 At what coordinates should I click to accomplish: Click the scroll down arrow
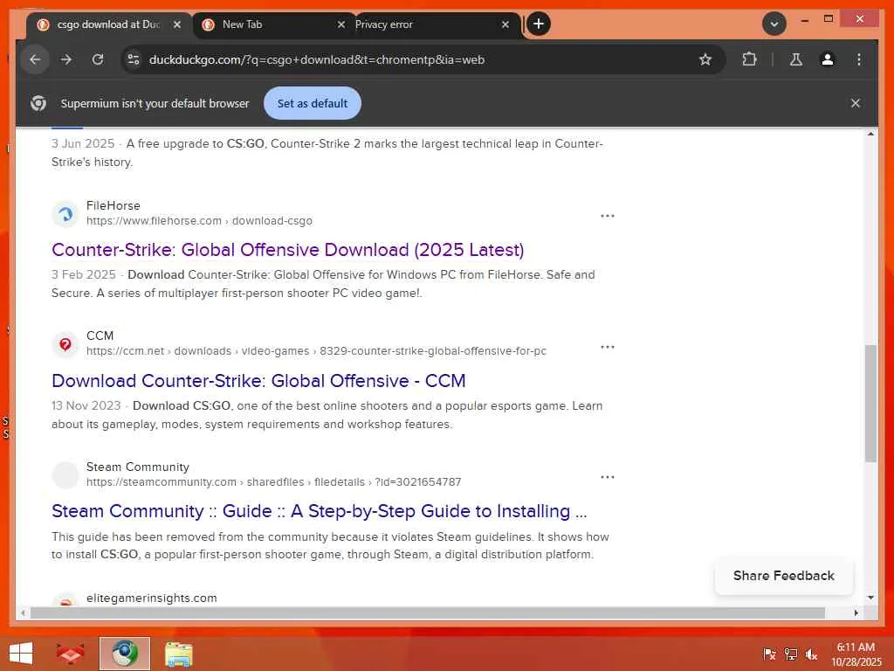(x=870, y=598)
